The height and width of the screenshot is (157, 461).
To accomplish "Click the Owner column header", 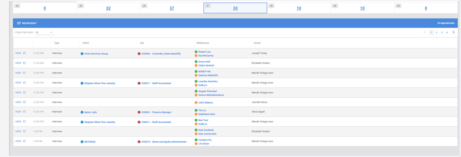I will tap(257, 43).
